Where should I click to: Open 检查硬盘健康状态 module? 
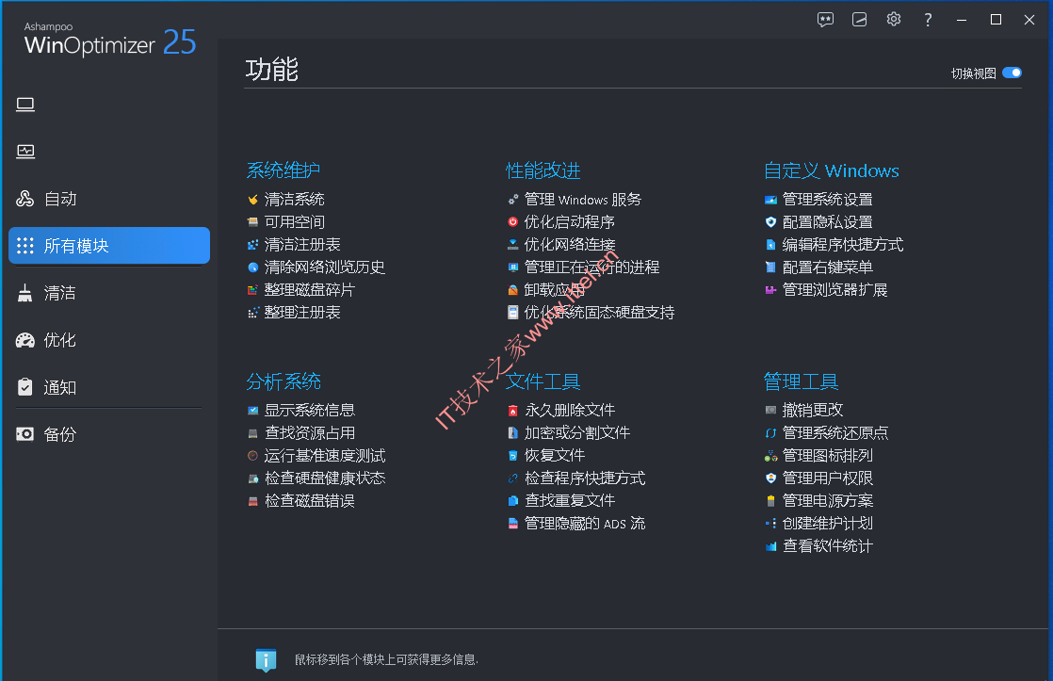(325, 478)
